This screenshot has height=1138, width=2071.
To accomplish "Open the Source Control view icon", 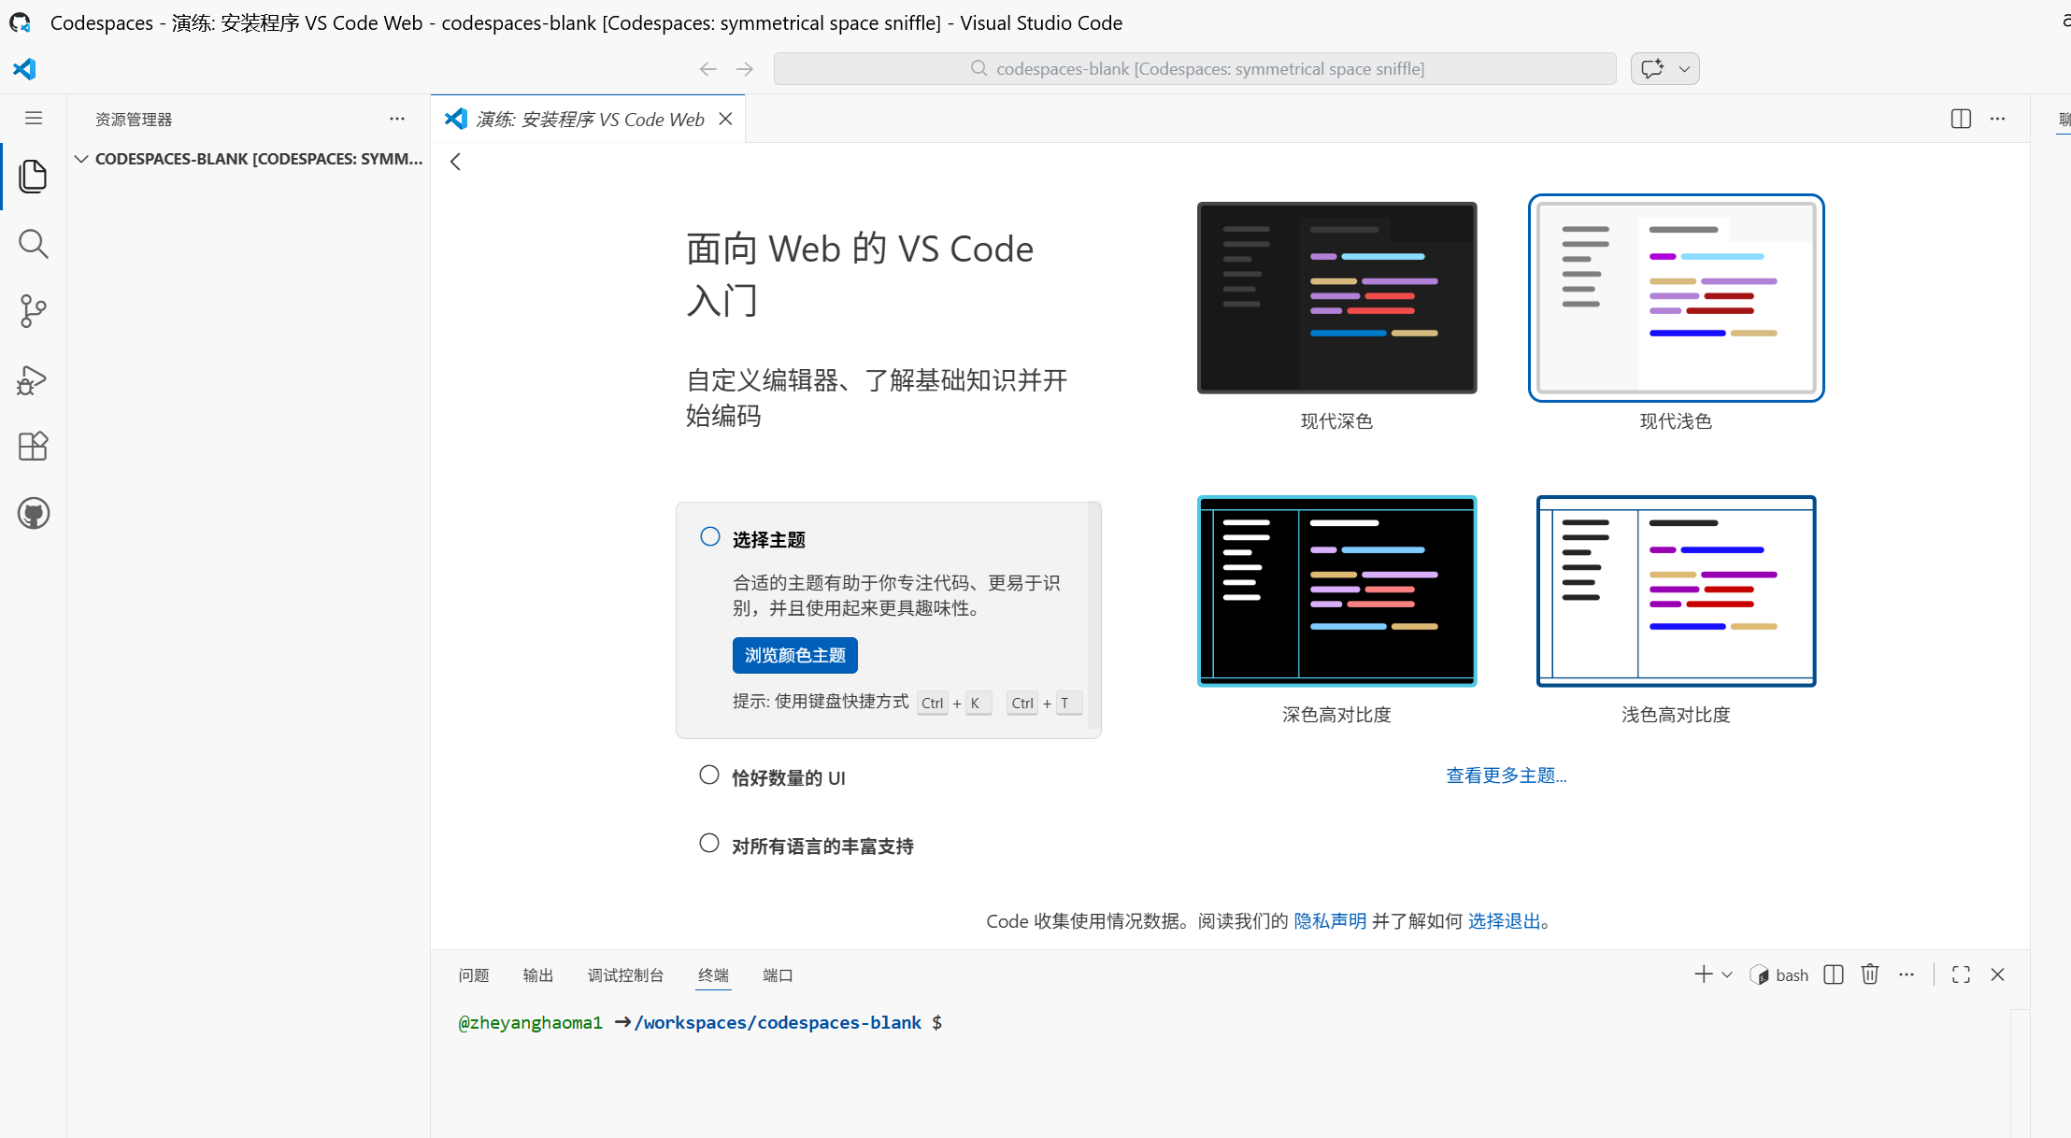I will click(x=33, y=311).
